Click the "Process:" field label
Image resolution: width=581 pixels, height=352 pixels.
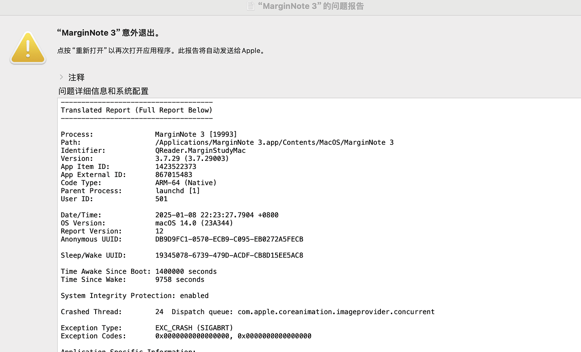point(77,134)
